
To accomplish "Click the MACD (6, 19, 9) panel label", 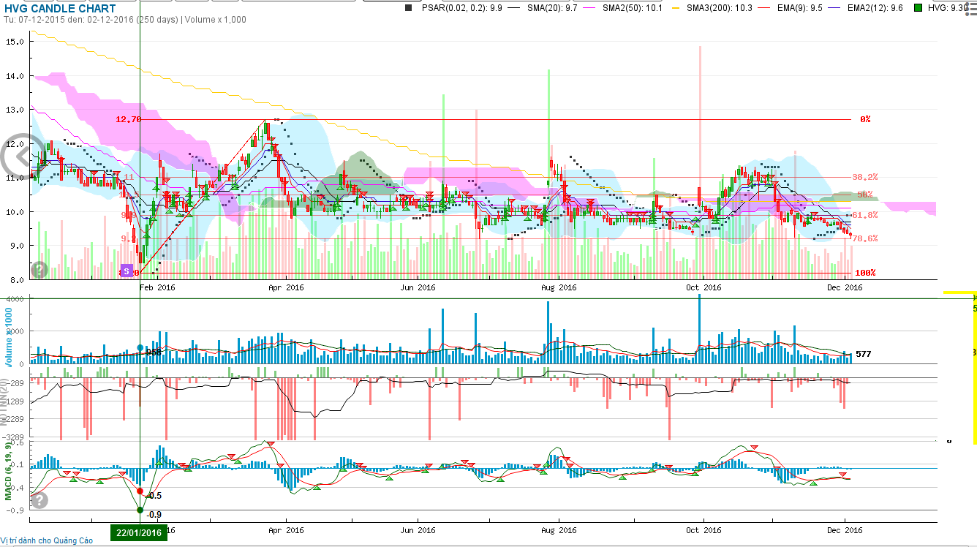I will (7, 471).
